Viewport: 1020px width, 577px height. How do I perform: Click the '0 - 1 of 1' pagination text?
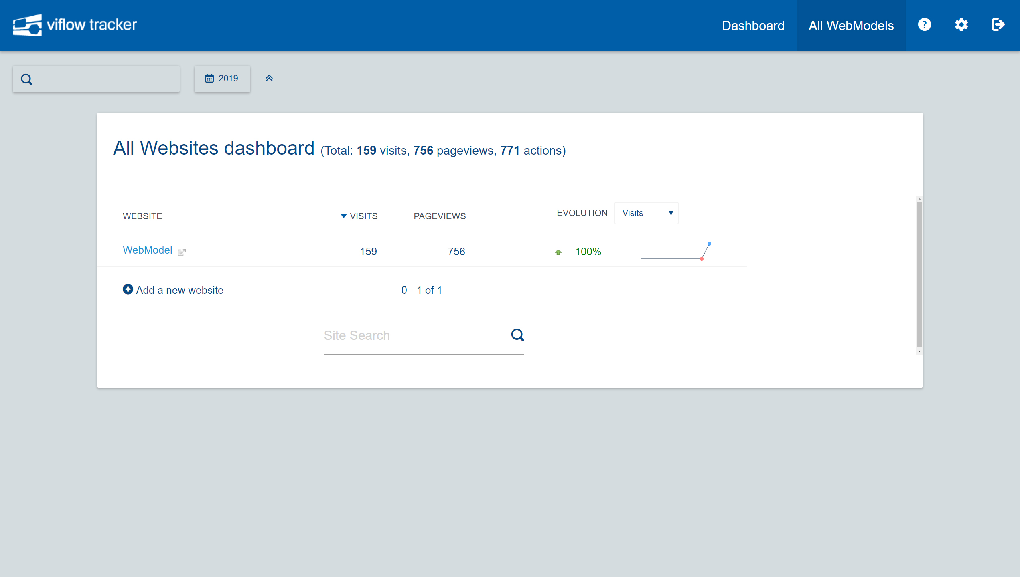click(x=422, y=290)
